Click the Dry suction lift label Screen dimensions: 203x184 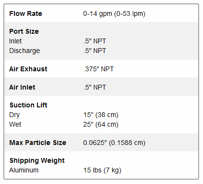click(x=14, y=115)
